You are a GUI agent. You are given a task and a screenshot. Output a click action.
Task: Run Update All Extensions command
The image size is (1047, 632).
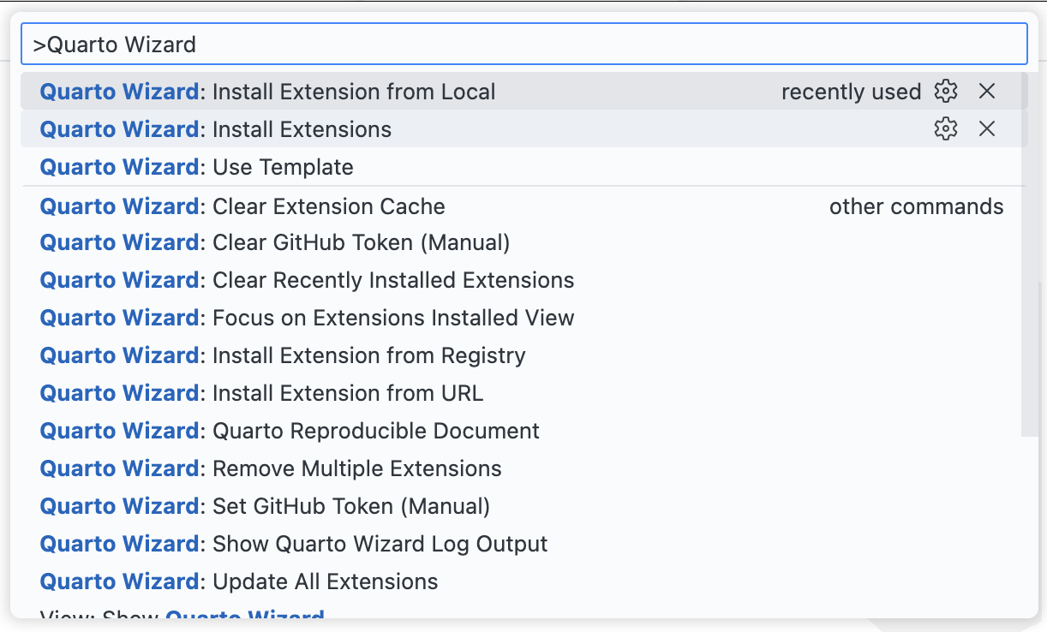coord(325,581)
